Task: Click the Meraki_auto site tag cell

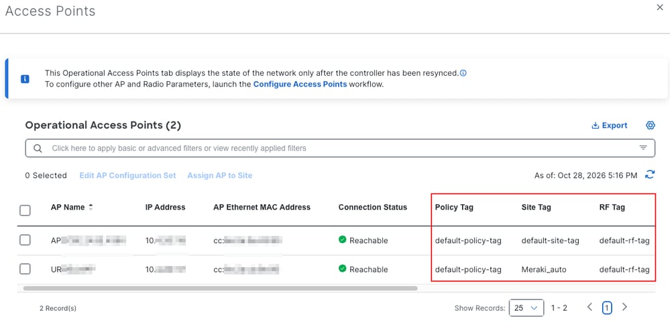Action: 544,269
